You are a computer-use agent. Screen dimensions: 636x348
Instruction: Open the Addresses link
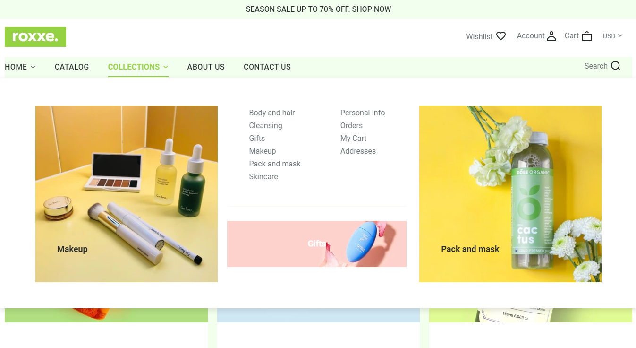[x=358, y=151]
